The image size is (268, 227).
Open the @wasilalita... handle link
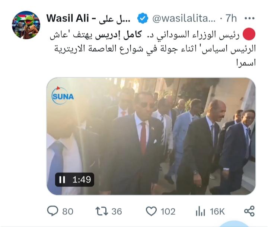[184, 18]
